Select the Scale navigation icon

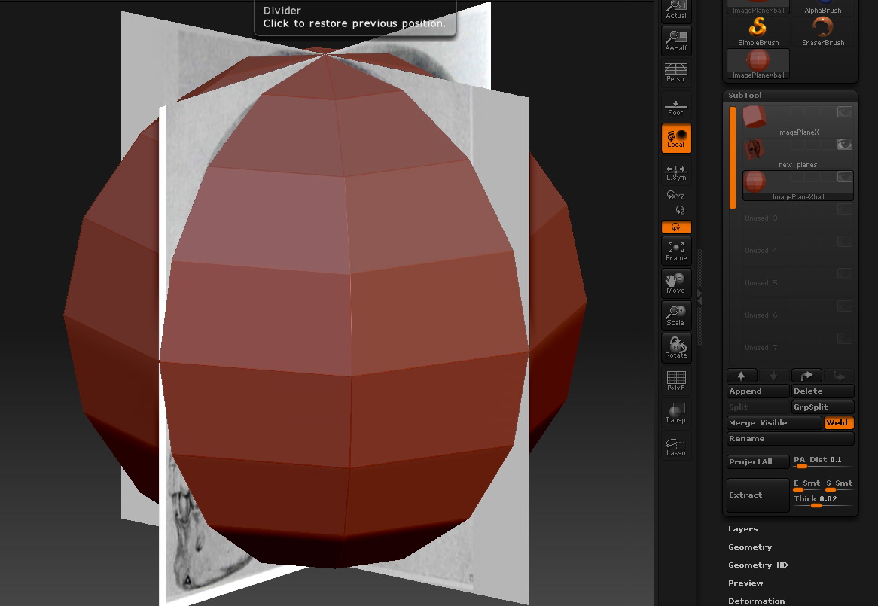pyautogui.click(x=675, y=316)
